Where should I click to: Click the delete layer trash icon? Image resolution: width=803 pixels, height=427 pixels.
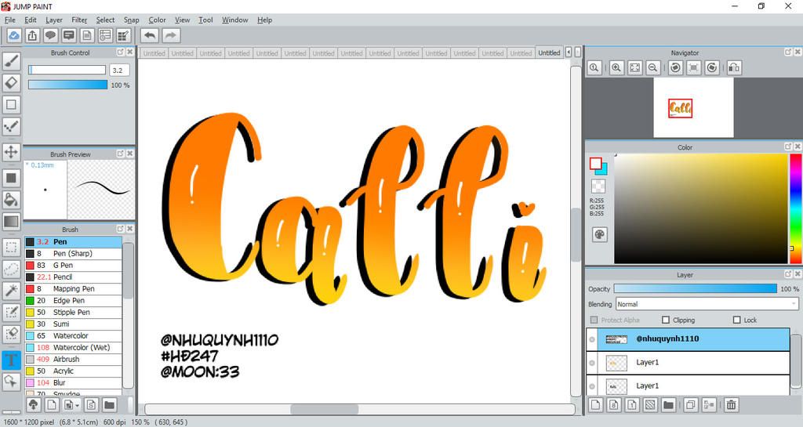pos(732,405)
